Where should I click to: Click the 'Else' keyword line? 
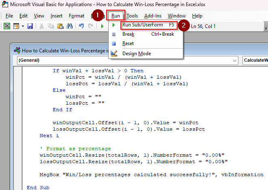[59, 90]
